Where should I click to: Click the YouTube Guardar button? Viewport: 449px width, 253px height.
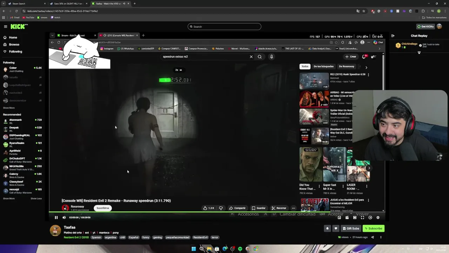(259, 208)
